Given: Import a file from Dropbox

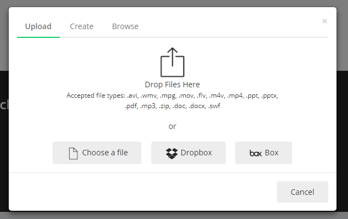Looking at the screenshot, I should pyautogui.click(x=189, y=153).
